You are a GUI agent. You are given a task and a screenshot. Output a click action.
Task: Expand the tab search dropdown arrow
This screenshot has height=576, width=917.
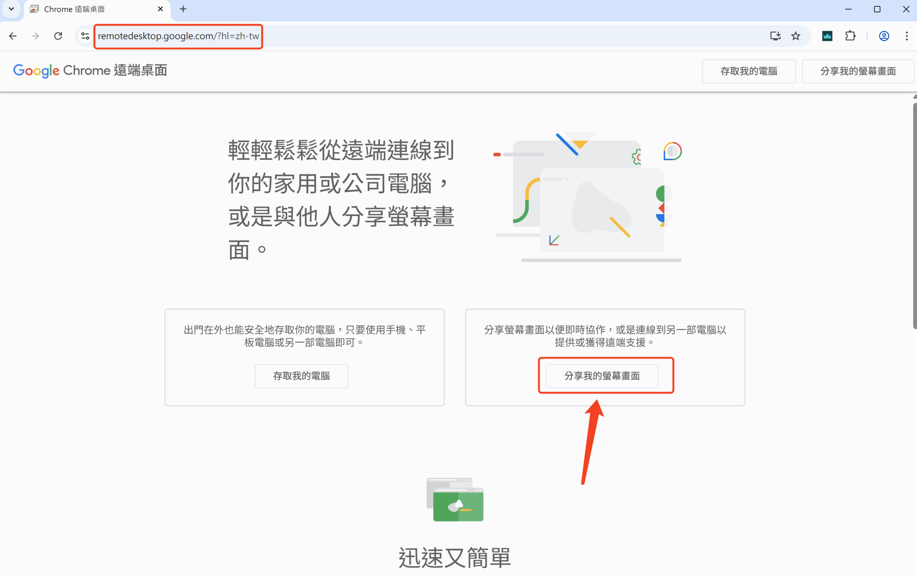click(11, 9)
